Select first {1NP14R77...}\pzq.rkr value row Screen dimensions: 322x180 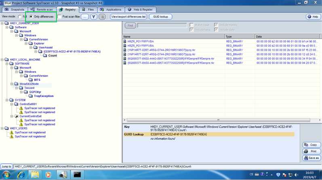coord(221,50)
